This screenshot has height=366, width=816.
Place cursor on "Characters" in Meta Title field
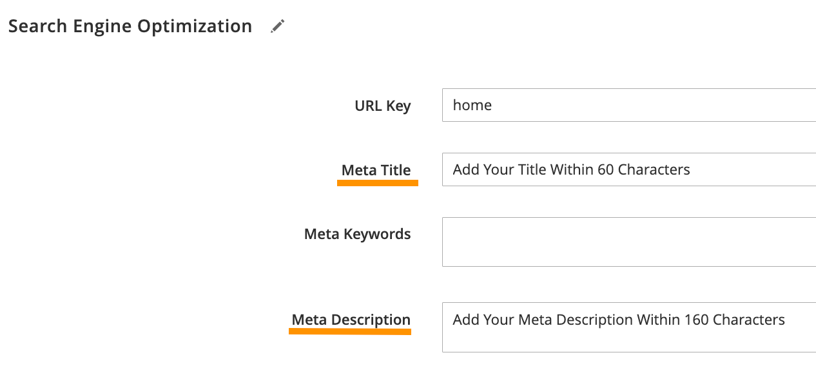coord(654,169)
